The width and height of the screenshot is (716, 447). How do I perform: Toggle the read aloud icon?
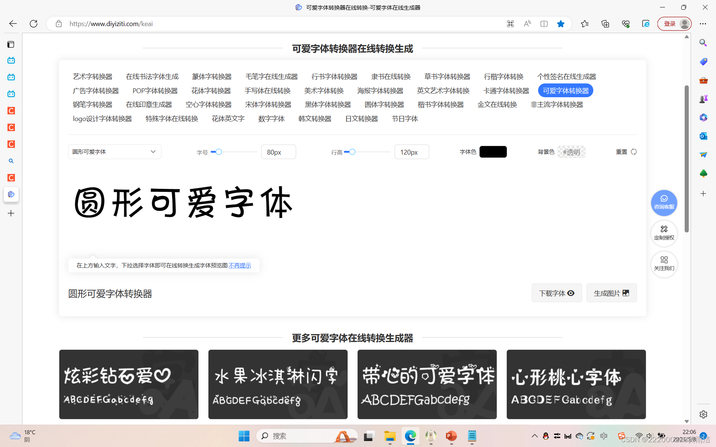[x=527, y=24]
